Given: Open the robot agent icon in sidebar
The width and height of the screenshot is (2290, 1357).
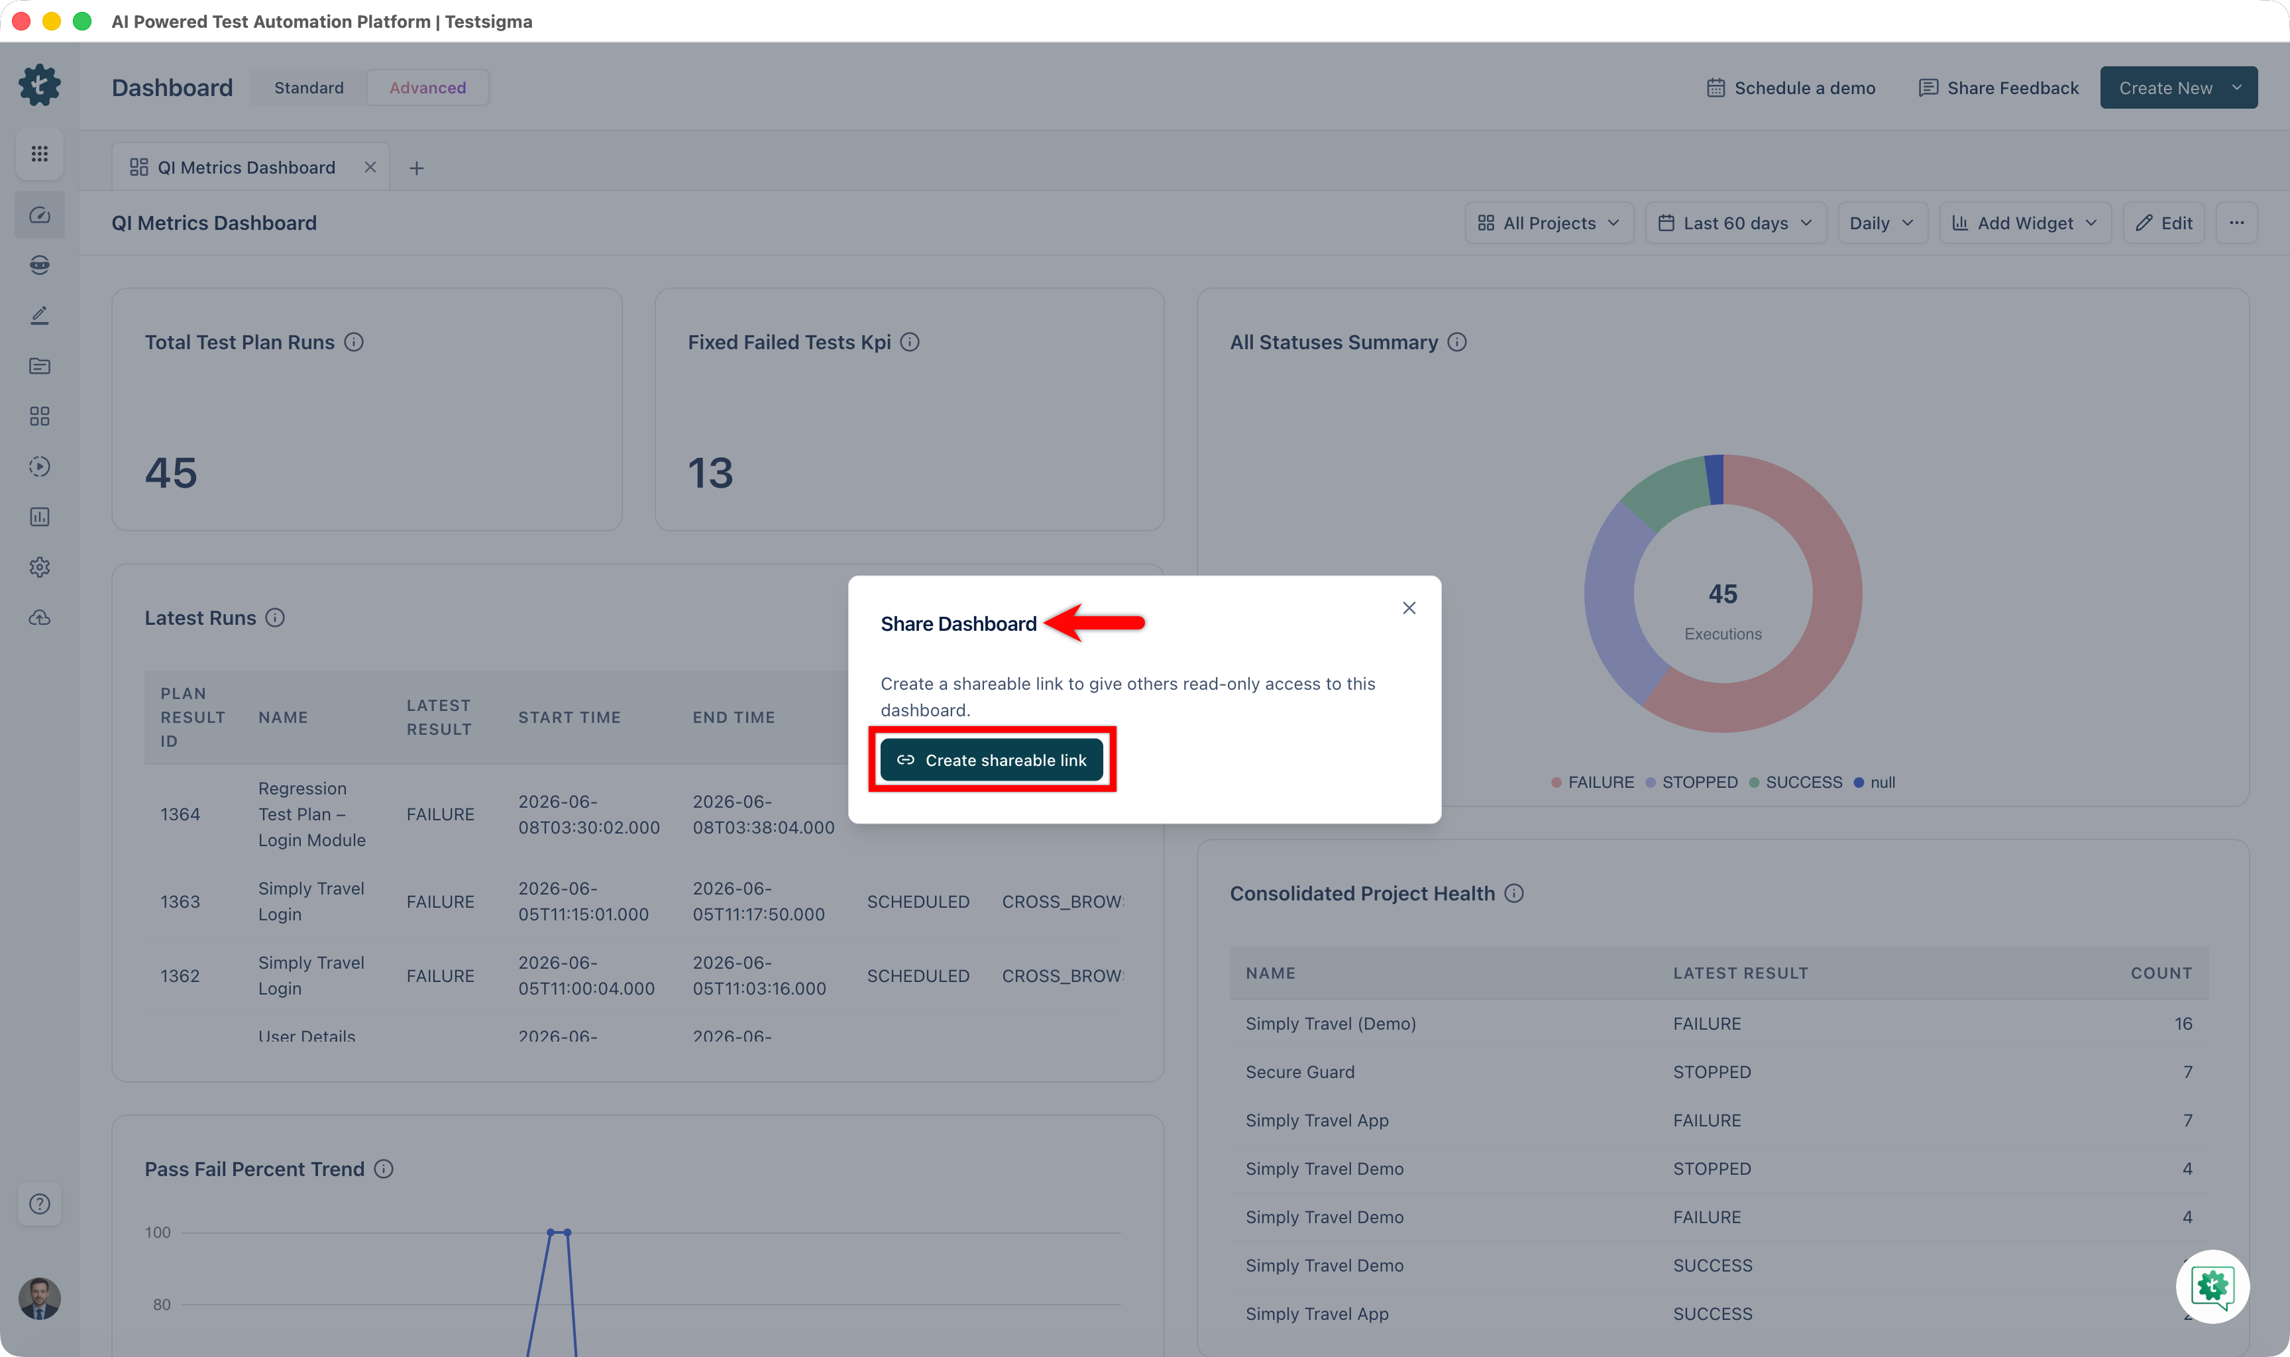Looking at the screenshot, I should [39, 265].
